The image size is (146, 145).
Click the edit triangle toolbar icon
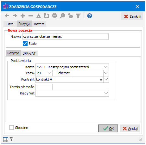(39, 16)
